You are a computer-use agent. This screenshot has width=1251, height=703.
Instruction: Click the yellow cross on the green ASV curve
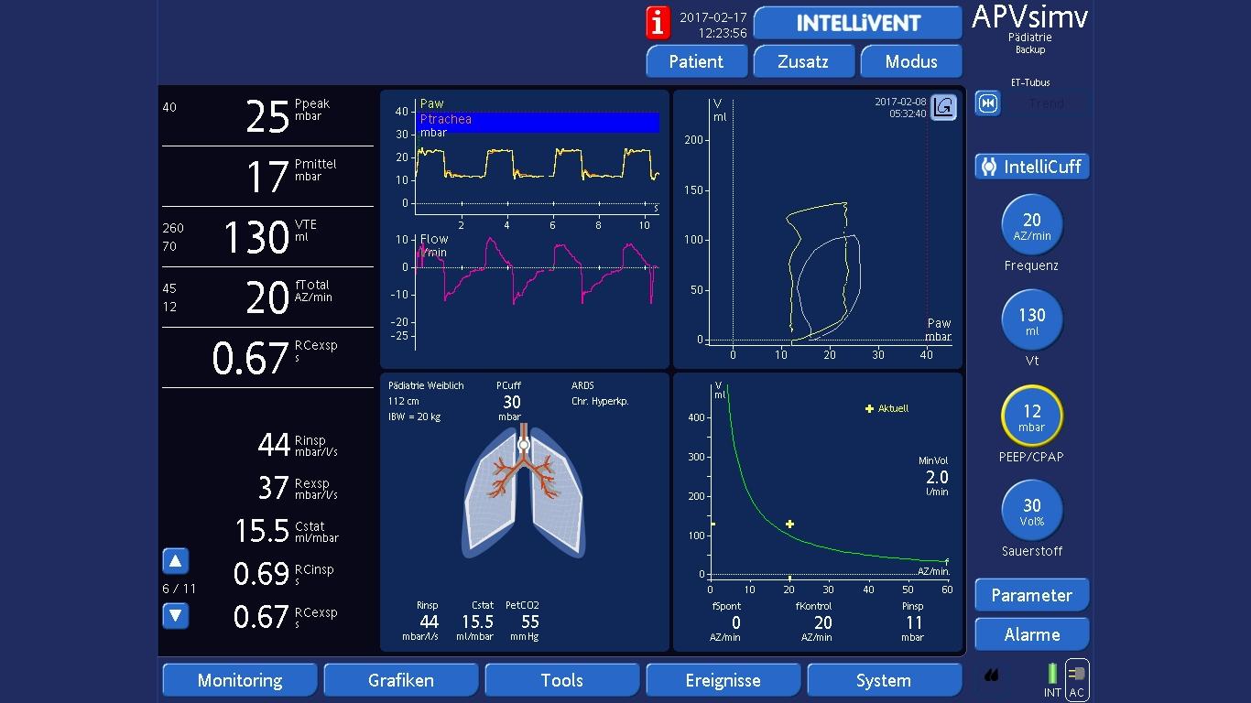pos(789,525)
